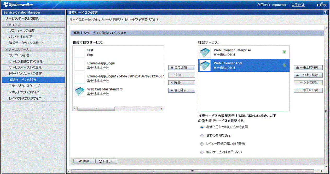Click the 一つ上に移動 button

coord(308,75)
